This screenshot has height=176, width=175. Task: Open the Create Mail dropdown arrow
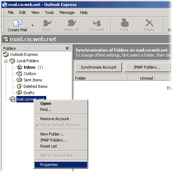[x=32, y=25]
